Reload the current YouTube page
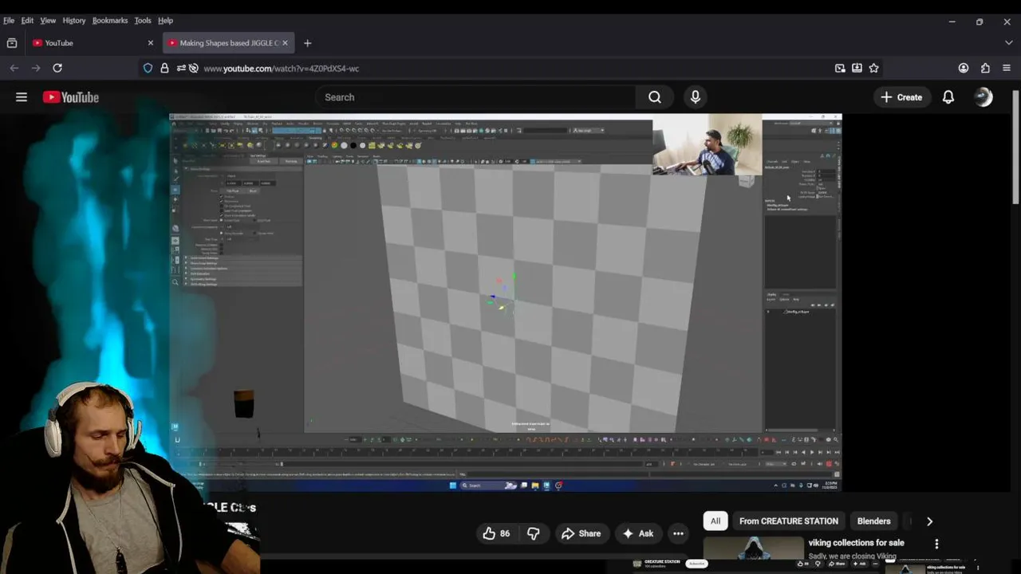1021x574 pixels. 57,69
